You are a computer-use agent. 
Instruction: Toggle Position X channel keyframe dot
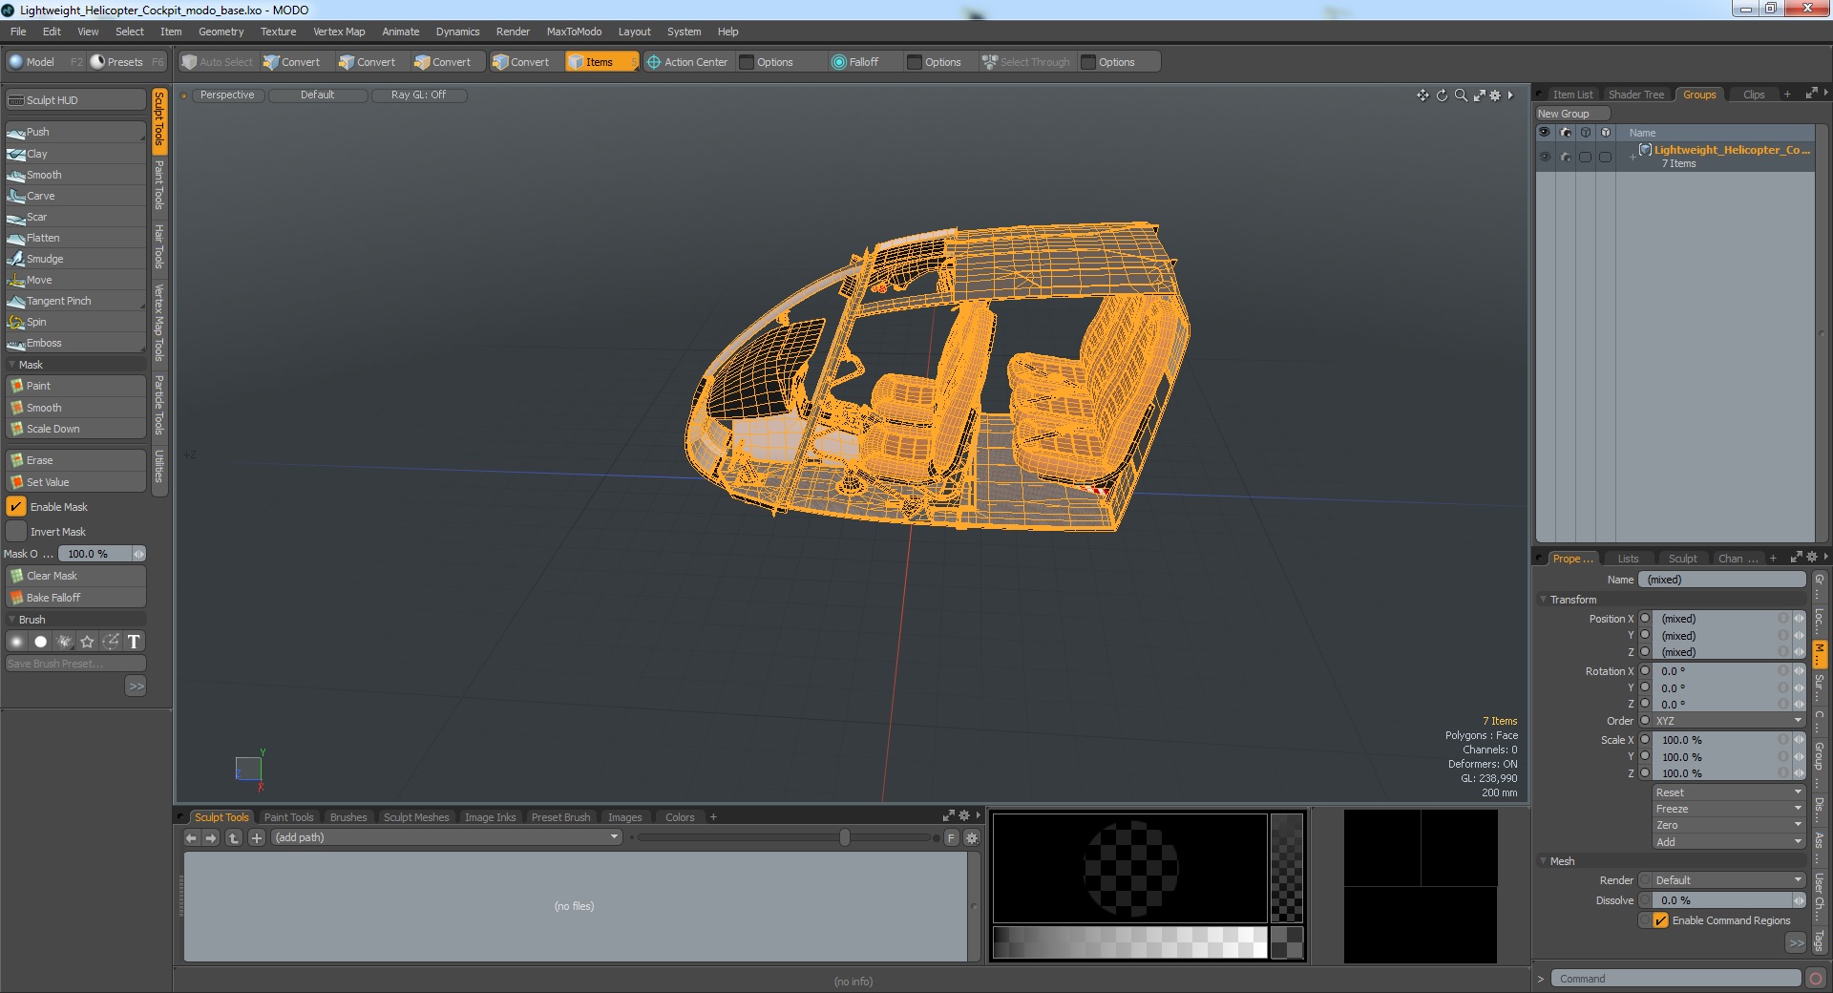[1645, 619]
